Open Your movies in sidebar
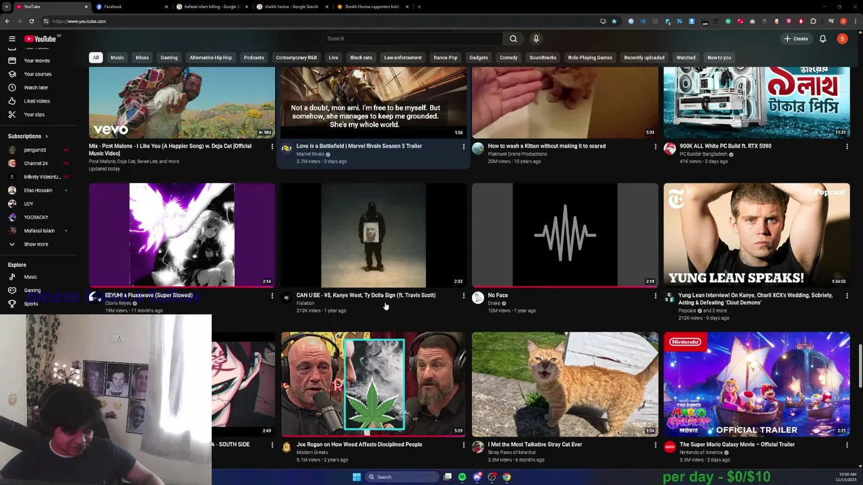 (37, 61)
